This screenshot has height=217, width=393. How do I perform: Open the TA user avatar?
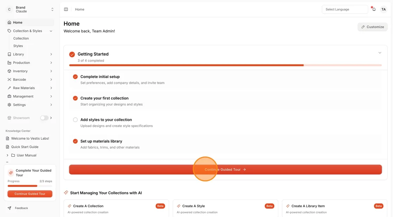tap(384, 9)
